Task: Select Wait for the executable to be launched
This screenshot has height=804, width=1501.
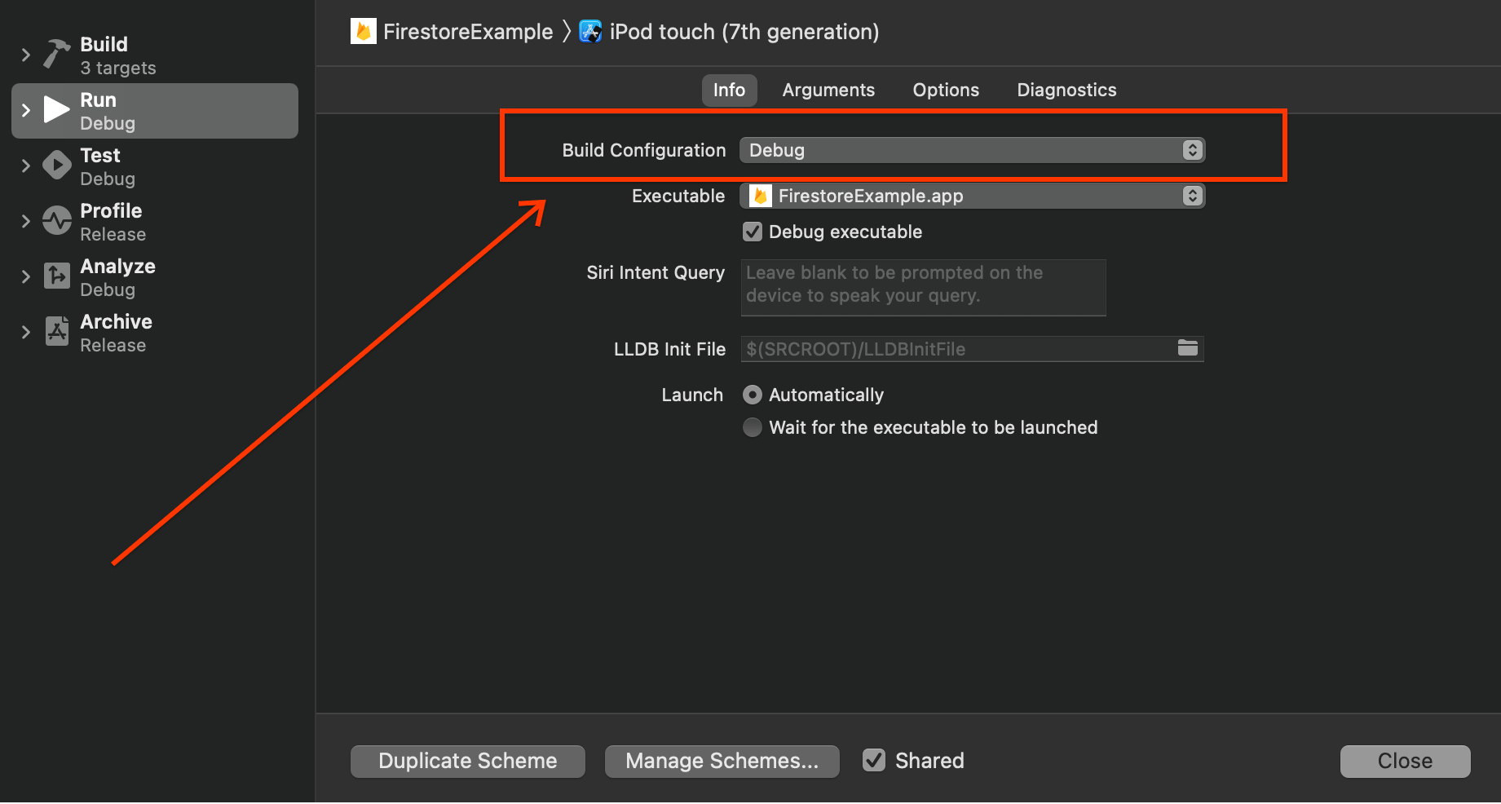Action: (x=752, y=426)
